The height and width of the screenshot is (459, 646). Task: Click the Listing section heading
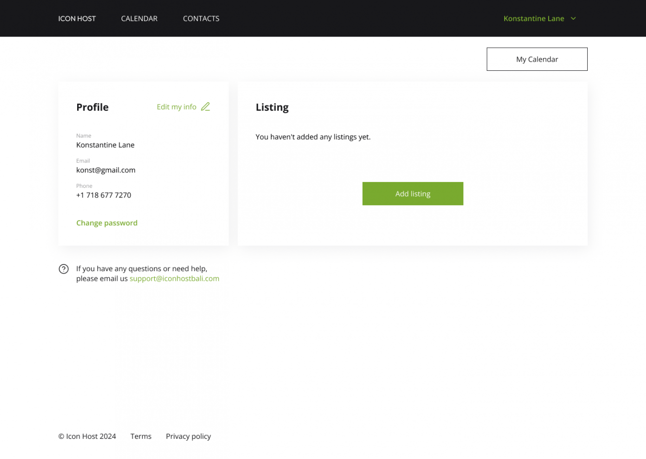272,107
